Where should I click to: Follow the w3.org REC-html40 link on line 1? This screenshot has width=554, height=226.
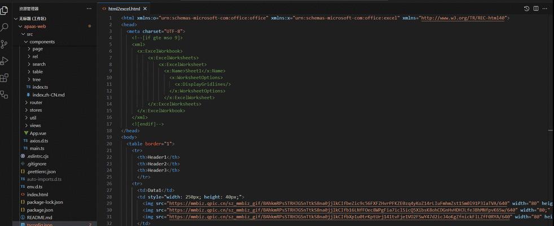coord(463,18)
